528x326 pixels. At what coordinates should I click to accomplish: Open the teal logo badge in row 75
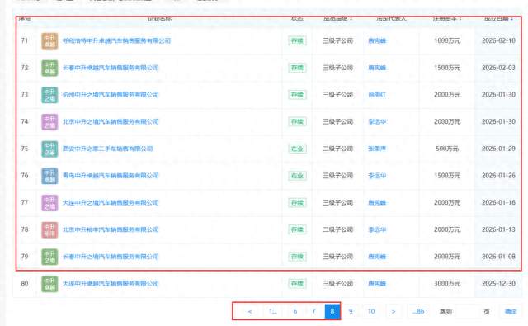(x=49, y=149)
